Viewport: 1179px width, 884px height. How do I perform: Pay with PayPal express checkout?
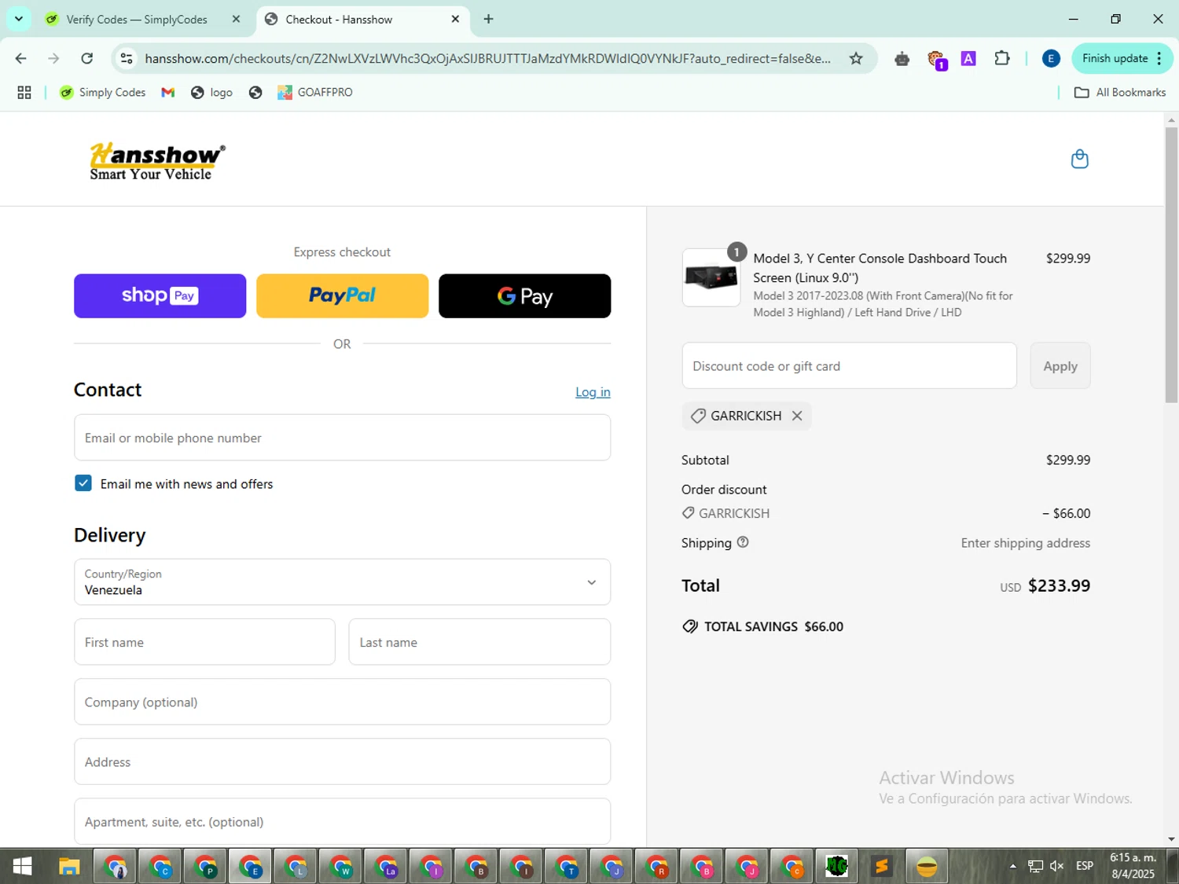(342, 295)
